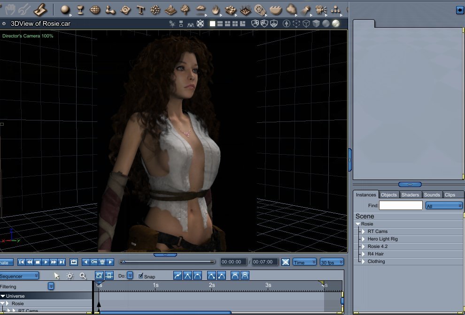Open the 30 fps frame rate dropdown

tap(332, 262)
